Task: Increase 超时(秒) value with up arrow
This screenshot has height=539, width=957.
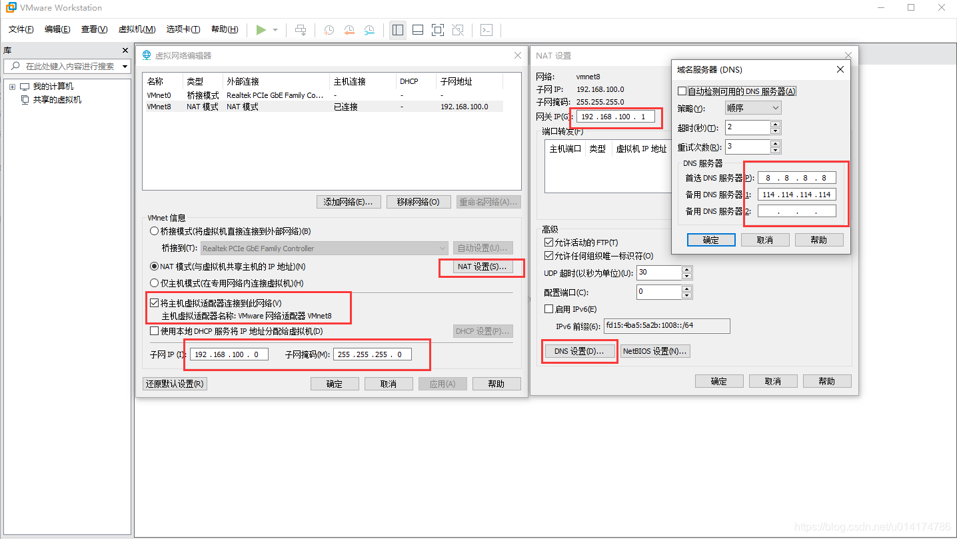Action: point(775,124)
